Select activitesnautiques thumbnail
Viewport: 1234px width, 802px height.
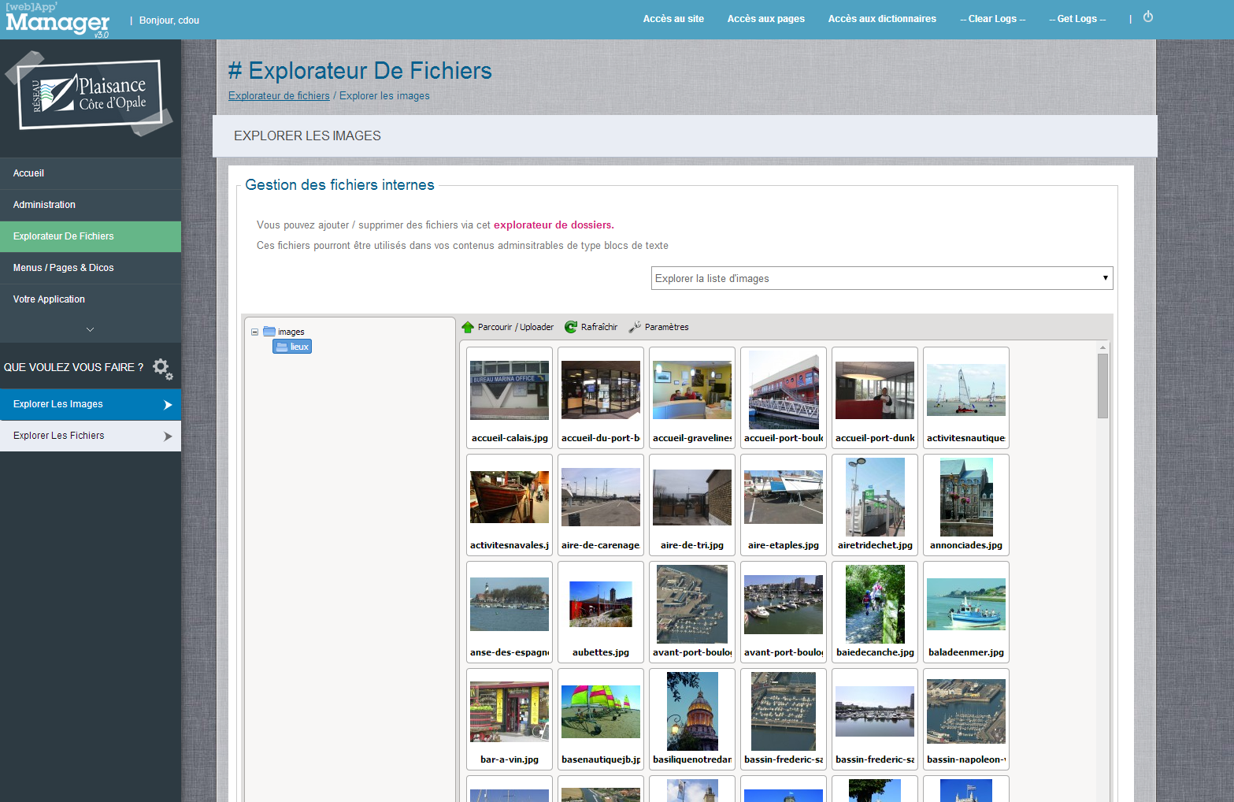pos(966,398)
